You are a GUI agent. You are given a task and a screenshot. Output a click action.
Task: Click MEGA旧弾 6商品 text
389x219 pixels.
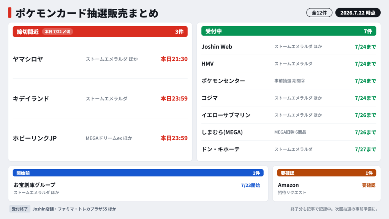tap(290, 132)
